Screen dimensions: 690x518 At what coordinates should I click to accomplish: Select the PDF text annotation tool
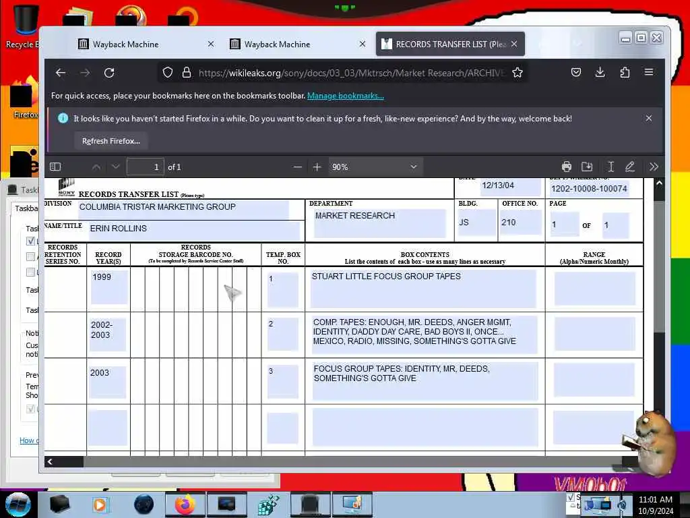point(610,167)
